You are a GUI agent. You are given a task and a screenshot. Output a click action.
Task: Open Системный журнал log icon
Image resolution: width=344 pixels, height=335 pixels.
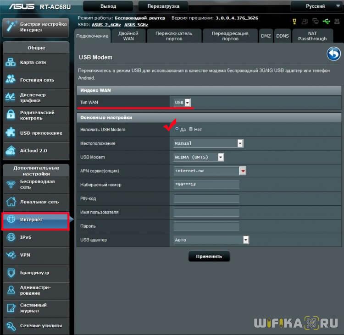tap(11, 308)
